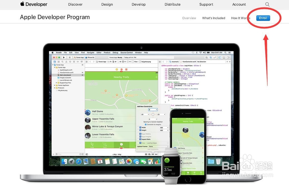Click the blue Enroll button
This screenshot has width=289, height=185.
point(263,18)
